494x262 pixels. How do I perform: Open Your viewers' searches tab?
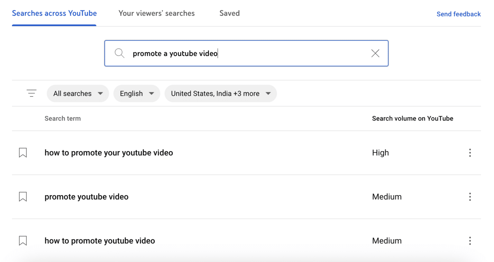click(157, 14)
